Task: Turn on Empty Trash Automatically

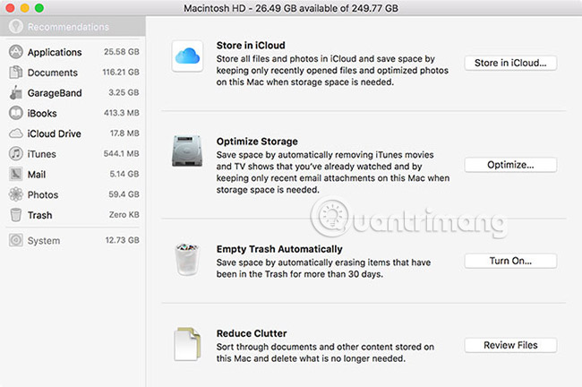Action: (510, 261)
